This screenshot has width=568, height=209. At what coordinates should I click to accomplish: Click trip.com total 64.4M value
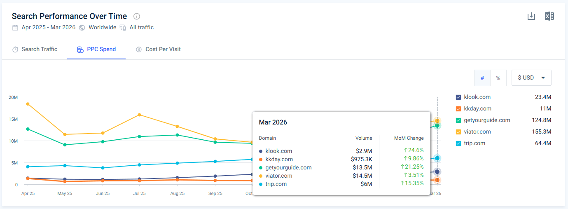pyautogui.click(x=543, y=143)
